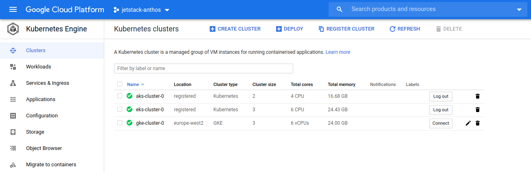
Task: Click the green status check for aks-cluster-0
Action: coord(129,96)
